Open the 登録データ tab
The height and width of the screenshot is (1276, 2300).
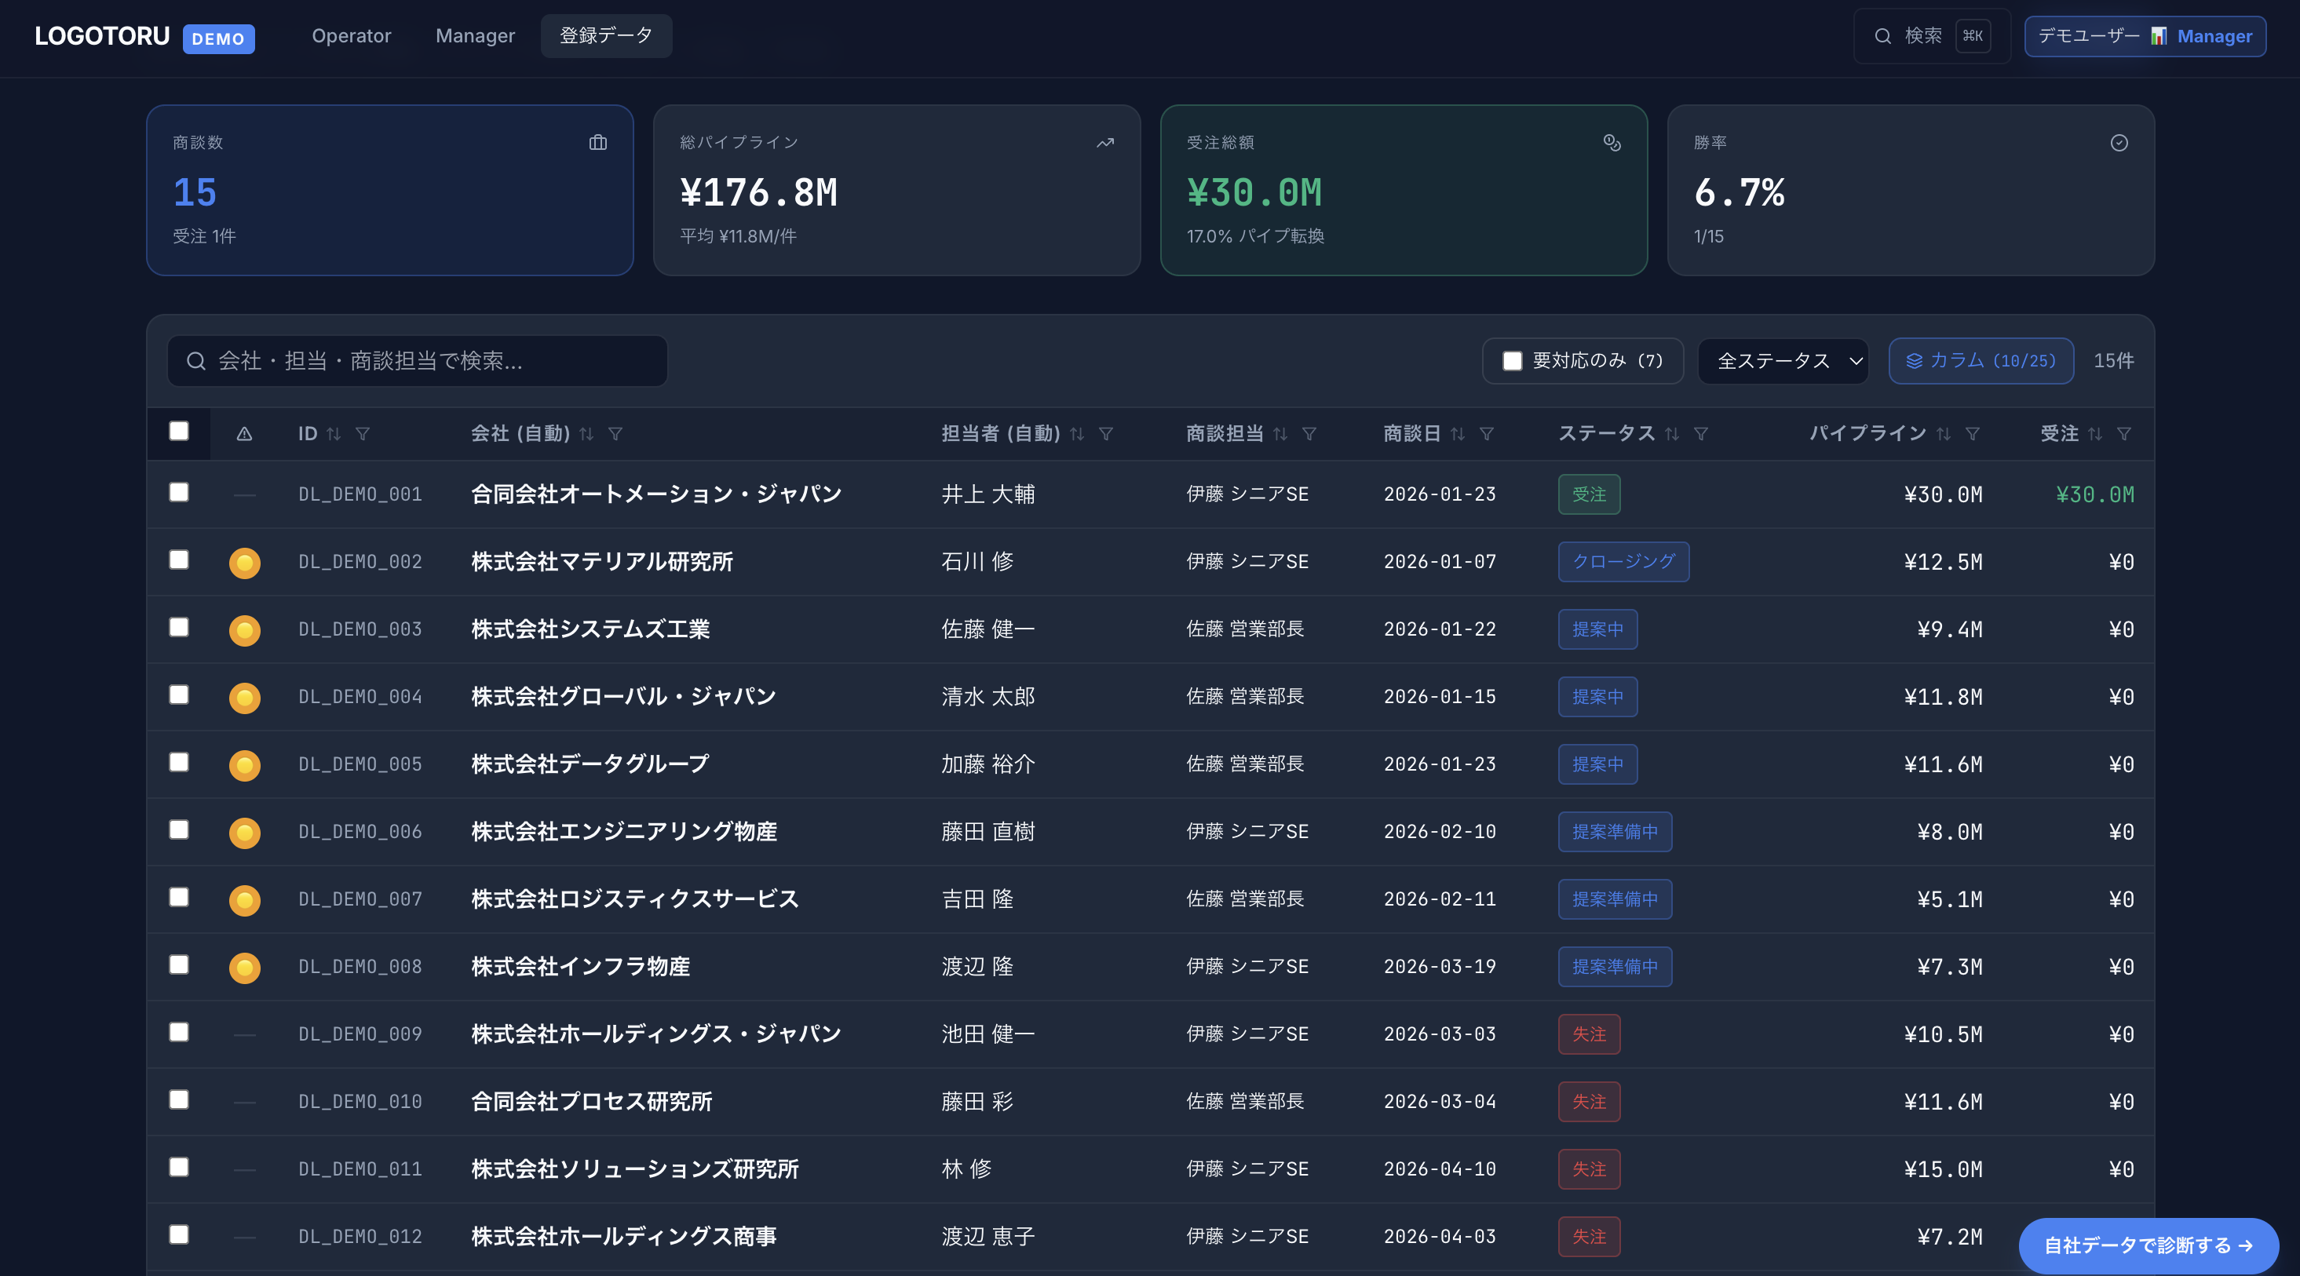[x=606, y=37]
